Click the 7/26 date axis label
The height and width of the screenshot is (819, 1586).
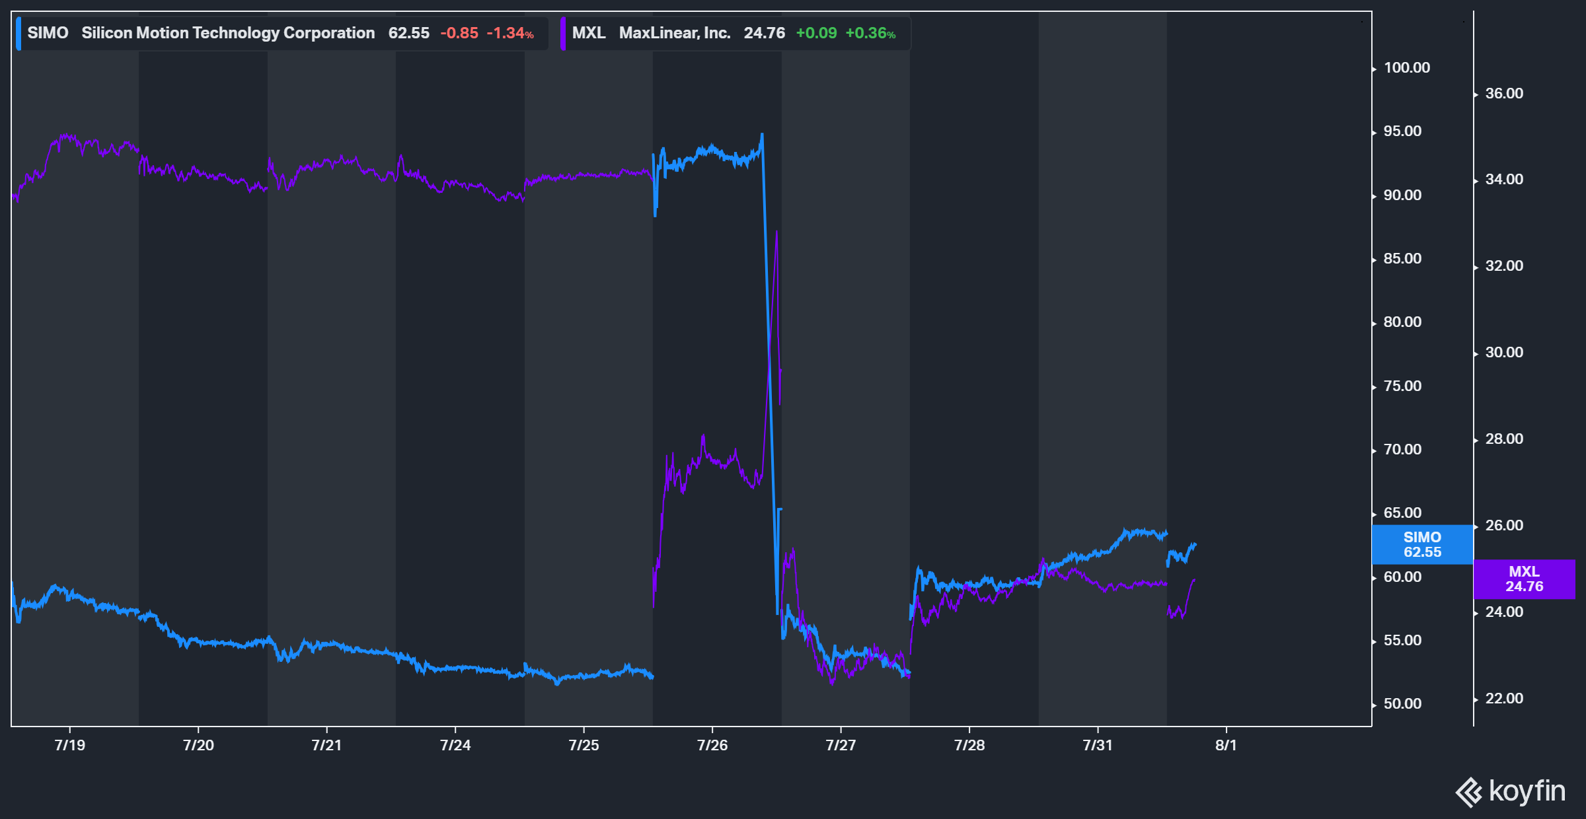tap(712, 745)
